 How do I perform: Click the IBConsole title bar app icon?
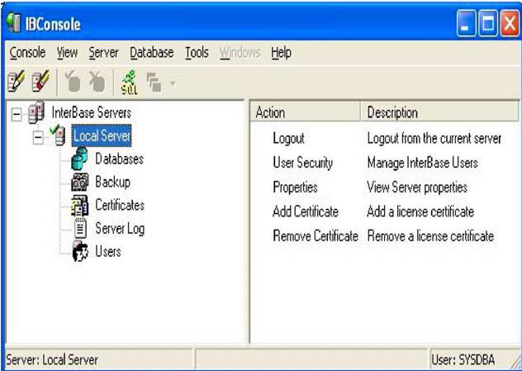tap(14, 23)
